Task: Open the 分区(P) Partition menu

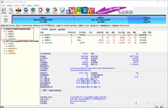Action: 17,6
